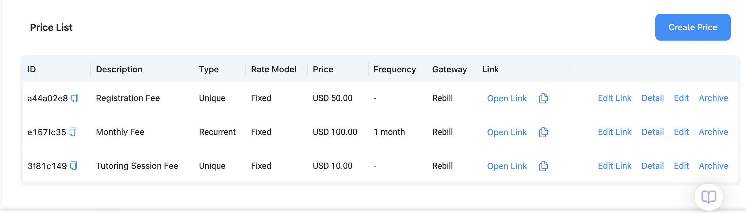746x213 pixels.
Task: Edit Link for Registration Fee
Action: click(x=614, y=98)
